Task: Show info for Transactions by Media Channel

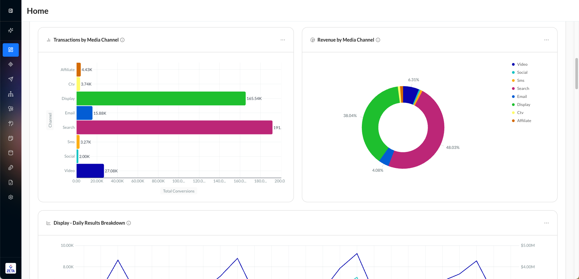Action: pyautogui.click(x=122, y=40)
